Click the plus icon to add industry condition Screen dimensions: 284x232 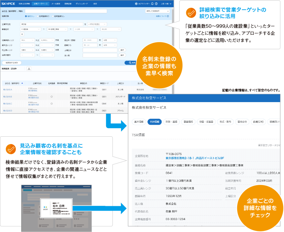pyautogui.click(x=22, y=34)
